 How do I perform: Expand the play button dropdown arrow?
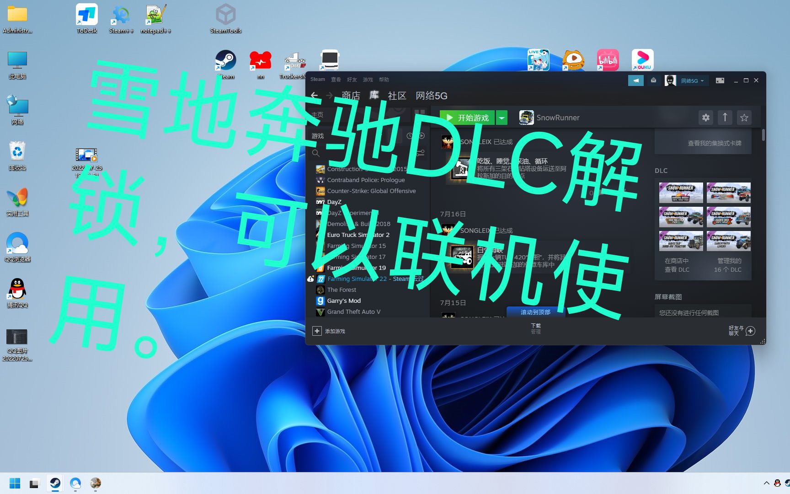tap(502, 118)
